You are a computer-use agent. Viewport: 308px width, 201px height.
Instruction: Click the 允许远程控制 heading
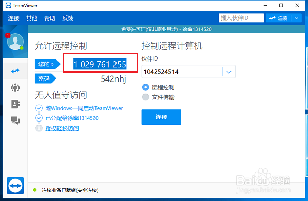[61, 46]
